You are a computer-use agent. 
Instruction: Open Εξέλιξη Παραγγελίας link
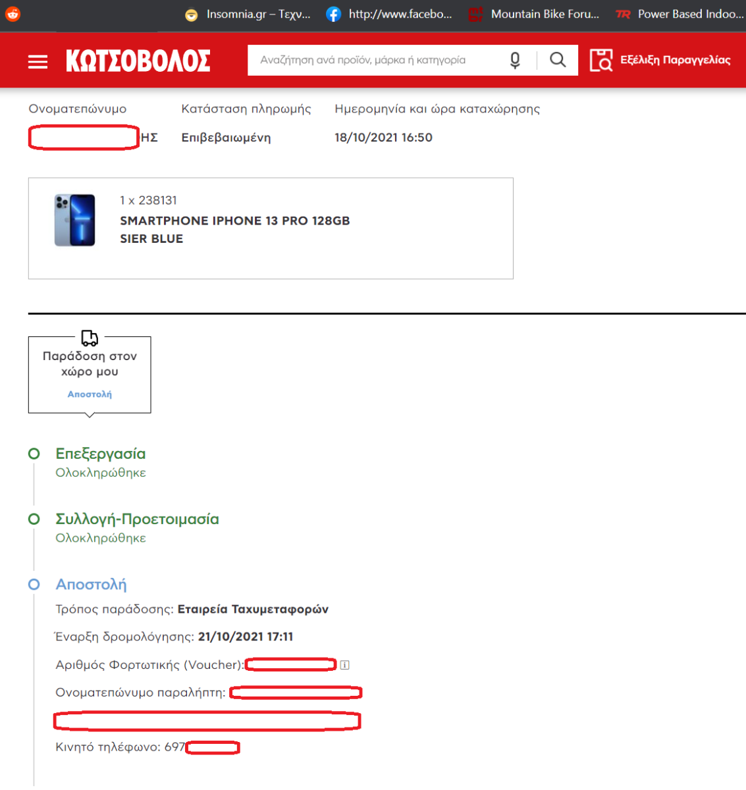(x=676, y=60)
